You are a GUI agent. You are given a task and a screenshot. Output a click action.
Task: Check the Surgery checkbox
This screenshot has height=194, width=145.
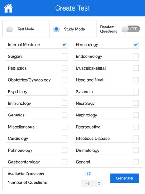[64, 56]
